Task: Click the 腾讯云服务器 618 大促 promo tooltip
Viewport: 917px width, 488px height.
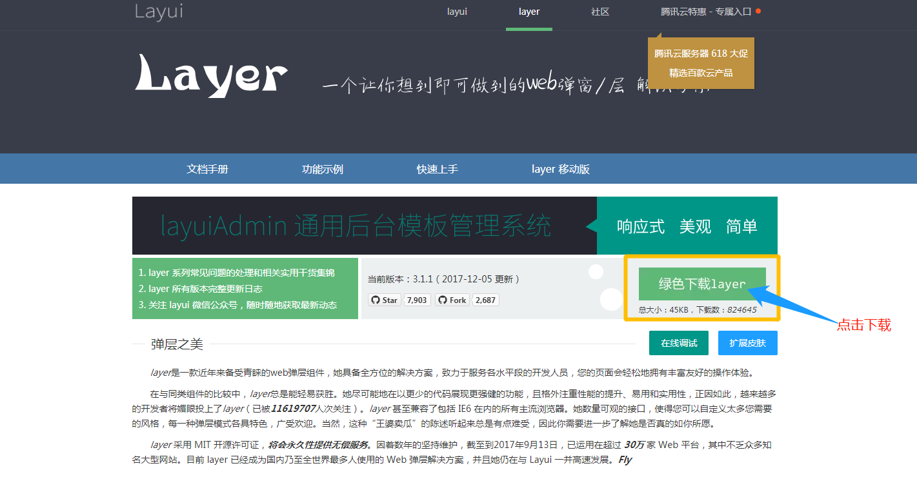Action: [x=700, y=53]
